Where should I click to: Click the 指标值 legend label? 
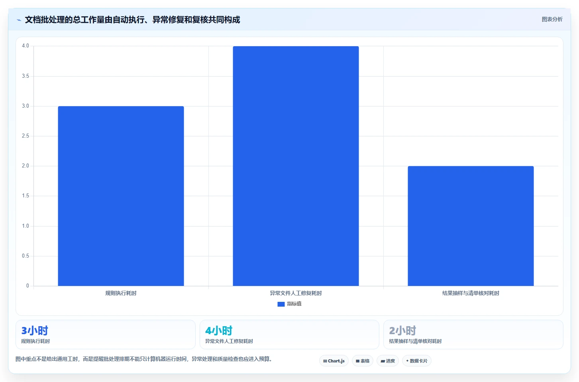(294, 304)
